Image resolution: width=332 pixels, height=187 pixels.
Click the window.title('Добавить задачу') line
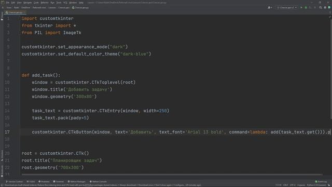coord(72,89)
